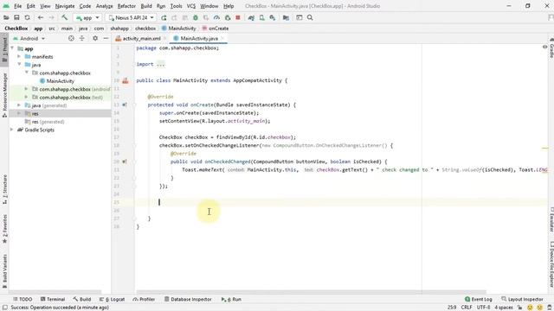Open the AVD Manager icon
Screen dimensions: 554x311
coord(261,17)
